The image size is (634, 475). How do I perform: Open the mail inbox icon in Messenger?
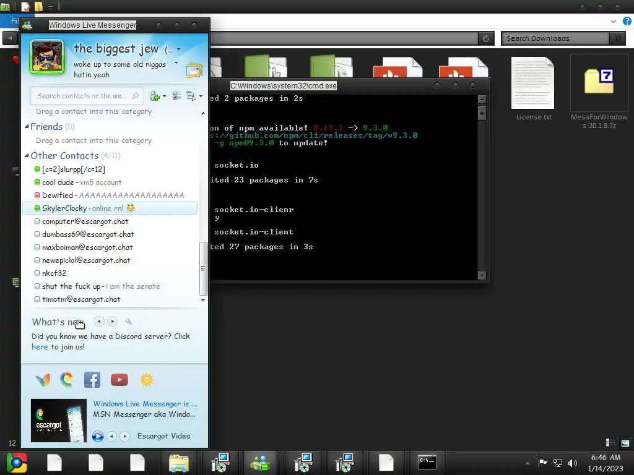pyautogui.click(x=194, y=71)
